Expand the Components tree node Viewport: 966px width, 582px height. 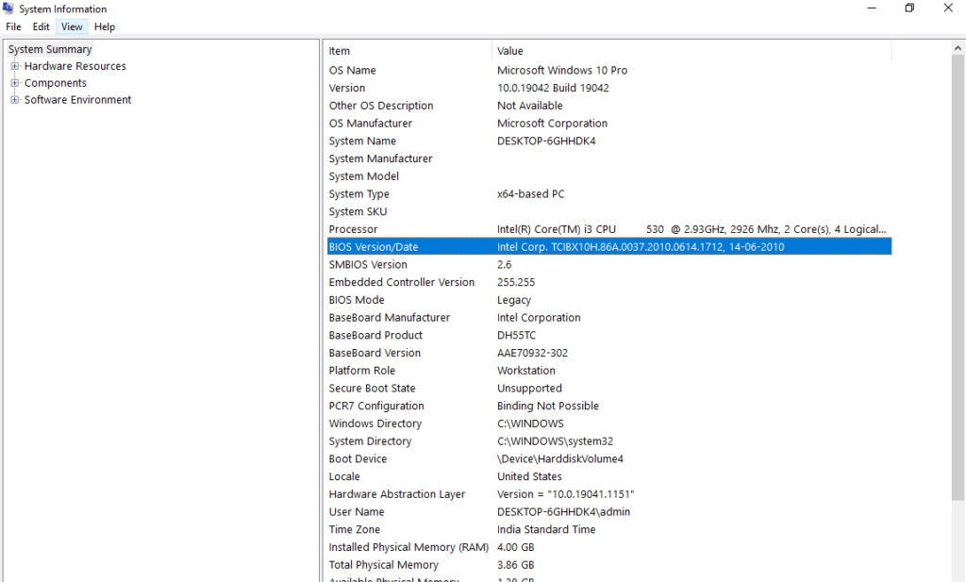point(15,84)
